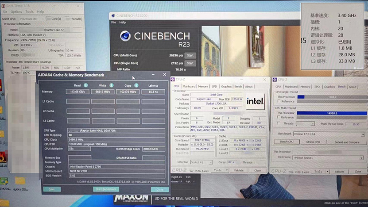Open the CPU tab in the CPU-Z benchmark window
This screenshot has width=368, height=207.
point(278,87)
